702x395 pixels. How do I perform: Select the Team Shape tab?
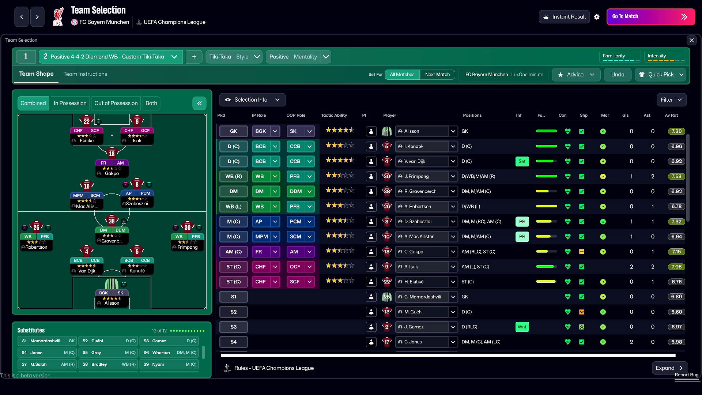36,74
